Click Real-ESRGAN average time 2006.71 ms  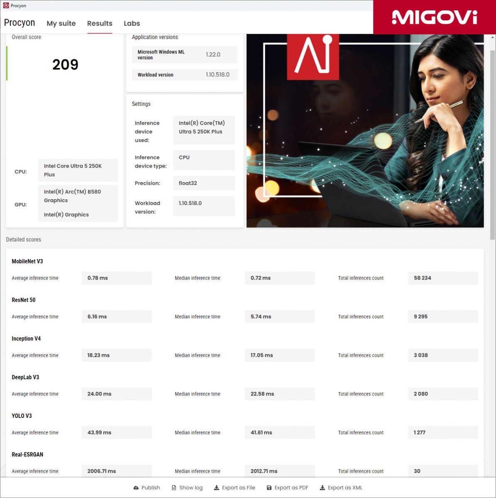click(117, 471)
